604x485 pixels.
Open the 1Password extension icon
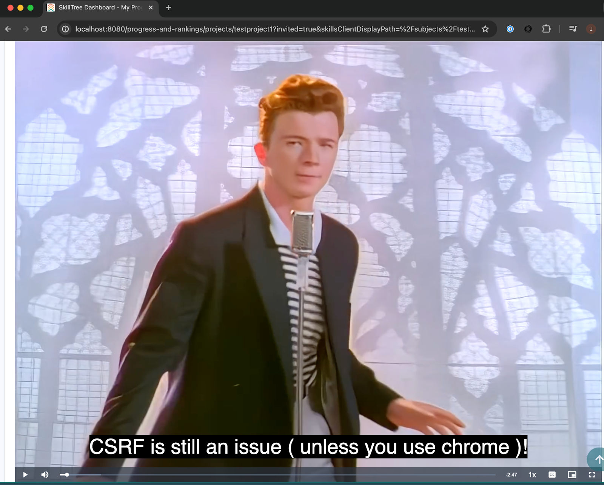(x=510, y=29)
